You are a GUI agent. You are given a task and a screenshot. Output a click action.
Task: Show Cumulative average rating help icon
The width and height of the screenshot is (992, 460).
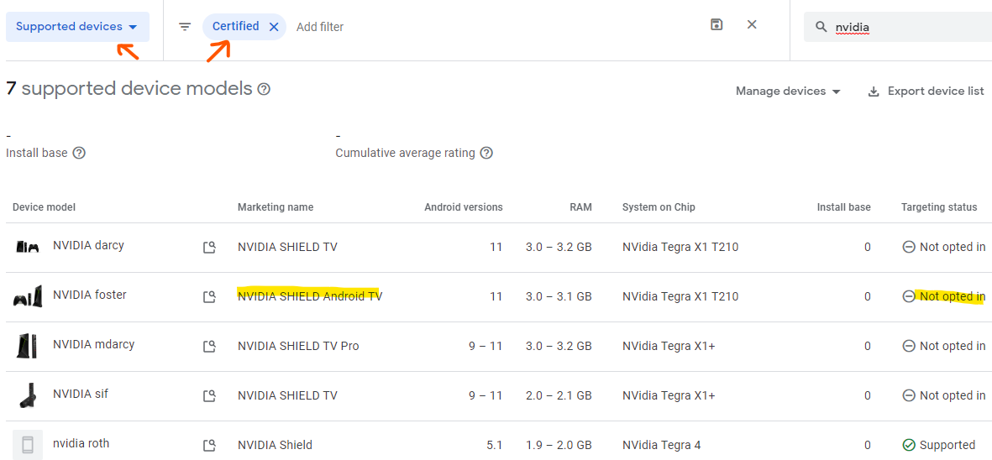486,153
